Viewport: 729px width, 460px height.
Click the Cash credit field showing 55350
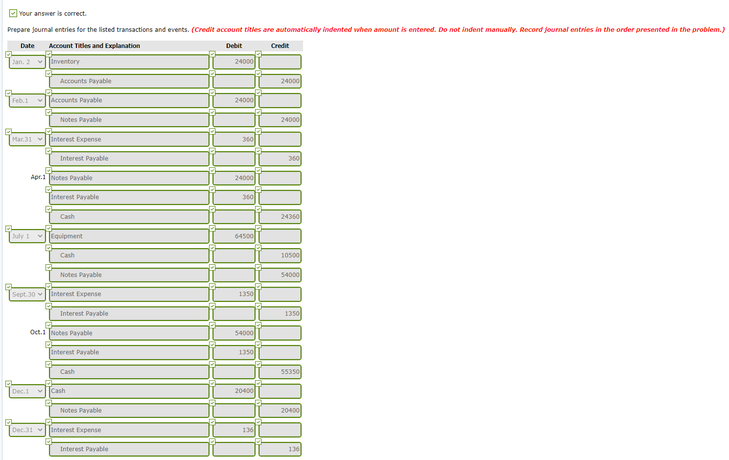pos(280,371)
